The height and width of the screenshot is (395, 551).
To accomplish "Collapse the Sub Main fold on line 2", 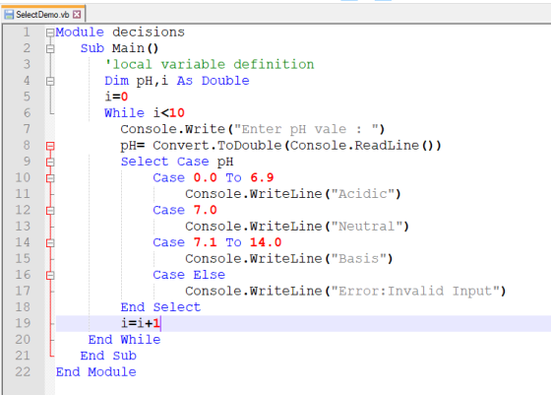I will tap(50, 49).
